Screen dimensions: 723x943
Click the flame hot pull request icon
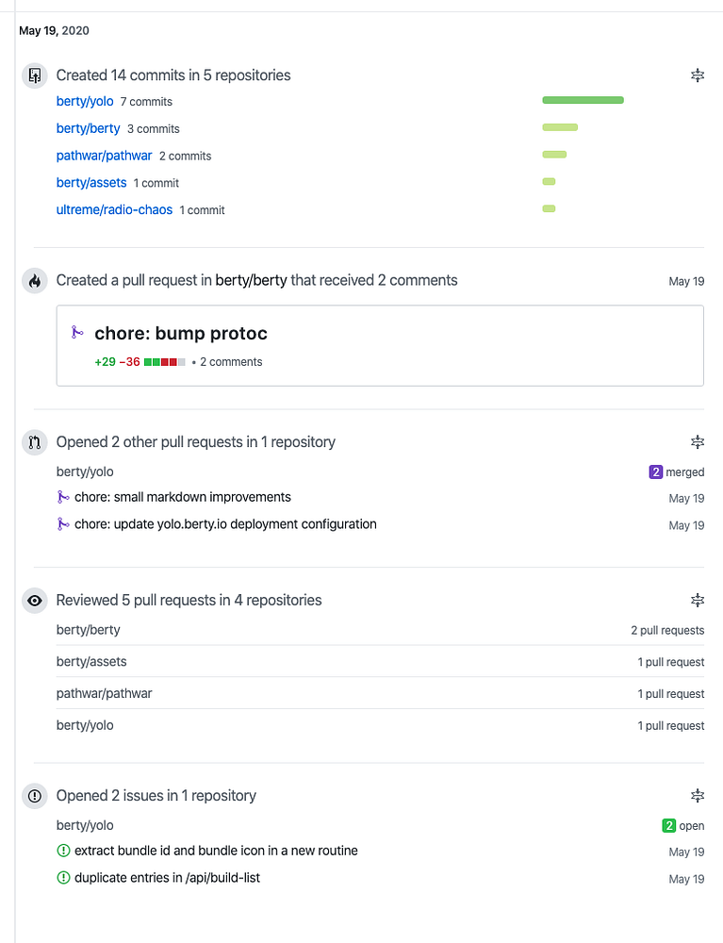[x=35, y=280]
